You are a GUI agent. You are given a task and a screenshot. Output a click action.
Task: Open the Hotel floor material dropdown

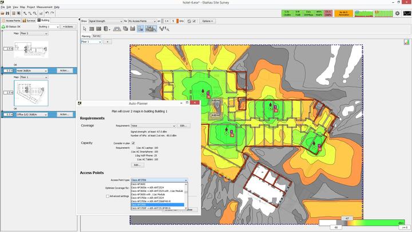(32, 71)
